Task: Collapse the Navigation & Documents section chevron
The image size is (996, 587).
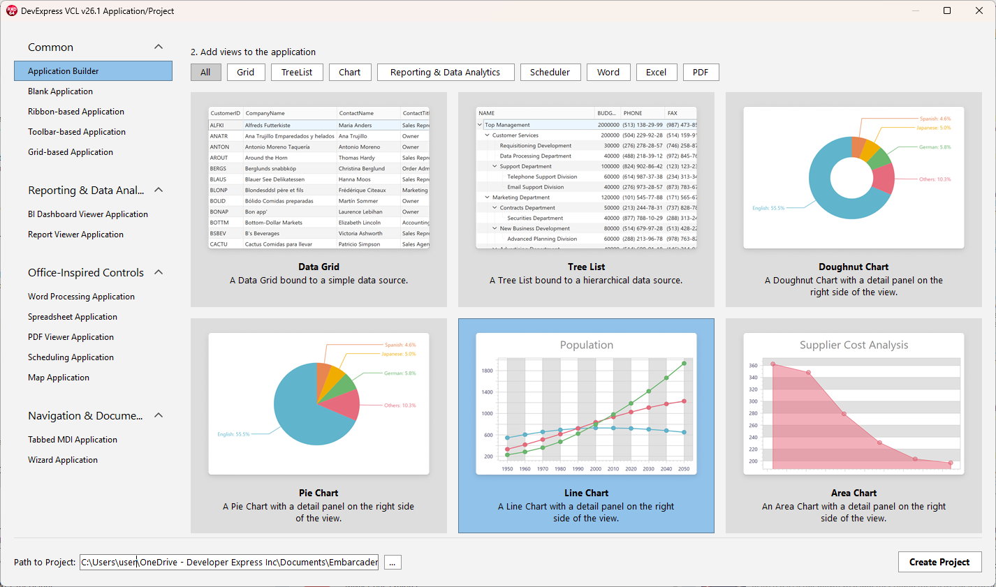Action: pos(159,415)
